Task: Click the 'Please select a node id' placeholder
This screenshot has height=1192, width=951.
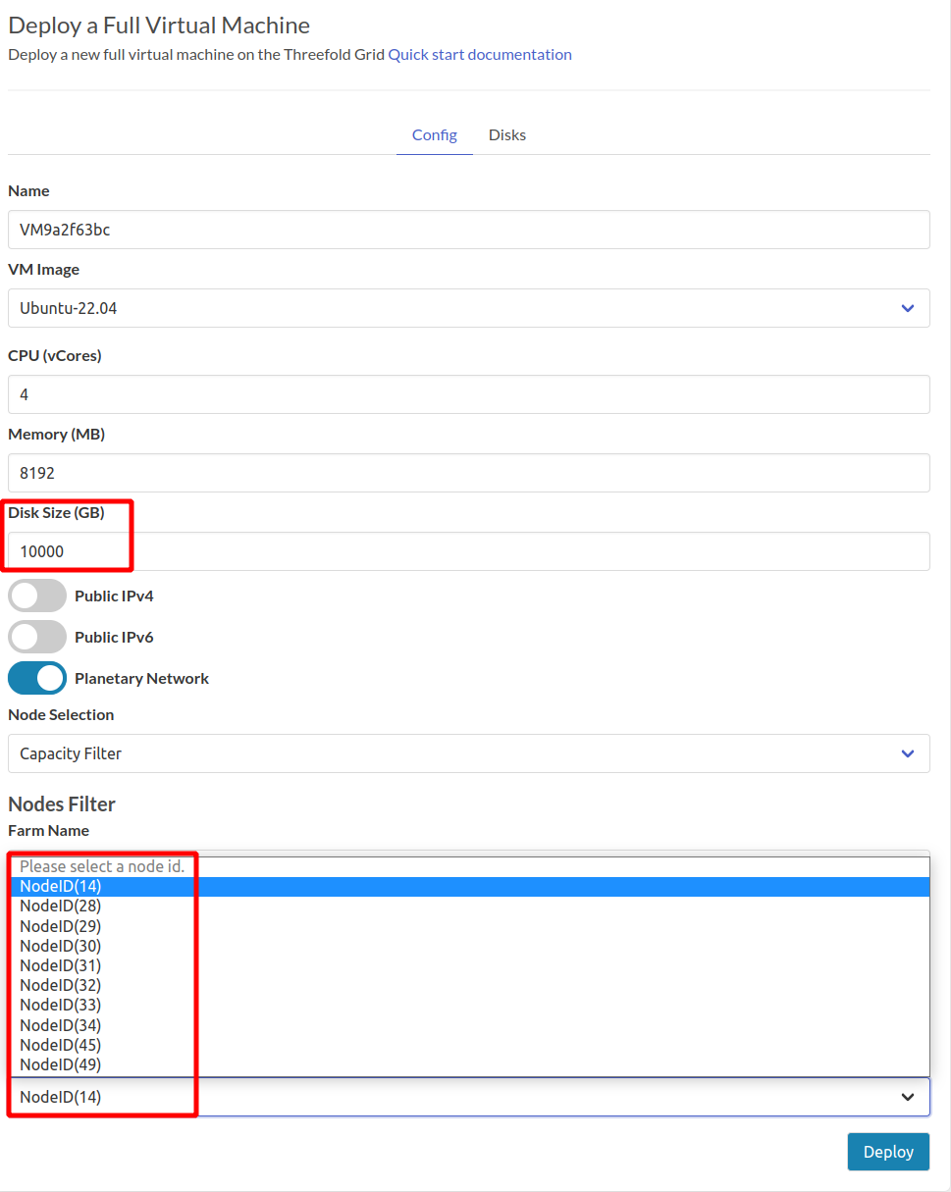Action: tap(101, 866)
